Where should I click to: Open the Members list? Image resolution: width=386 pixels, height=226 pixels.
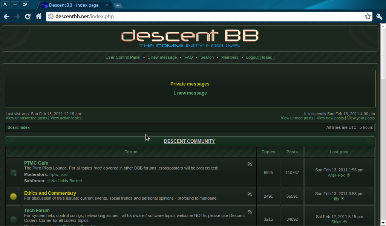[230, 57]
